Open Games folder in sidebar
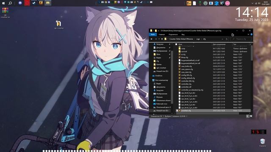This screenshot has width=271, height=152. click(159, 65)
